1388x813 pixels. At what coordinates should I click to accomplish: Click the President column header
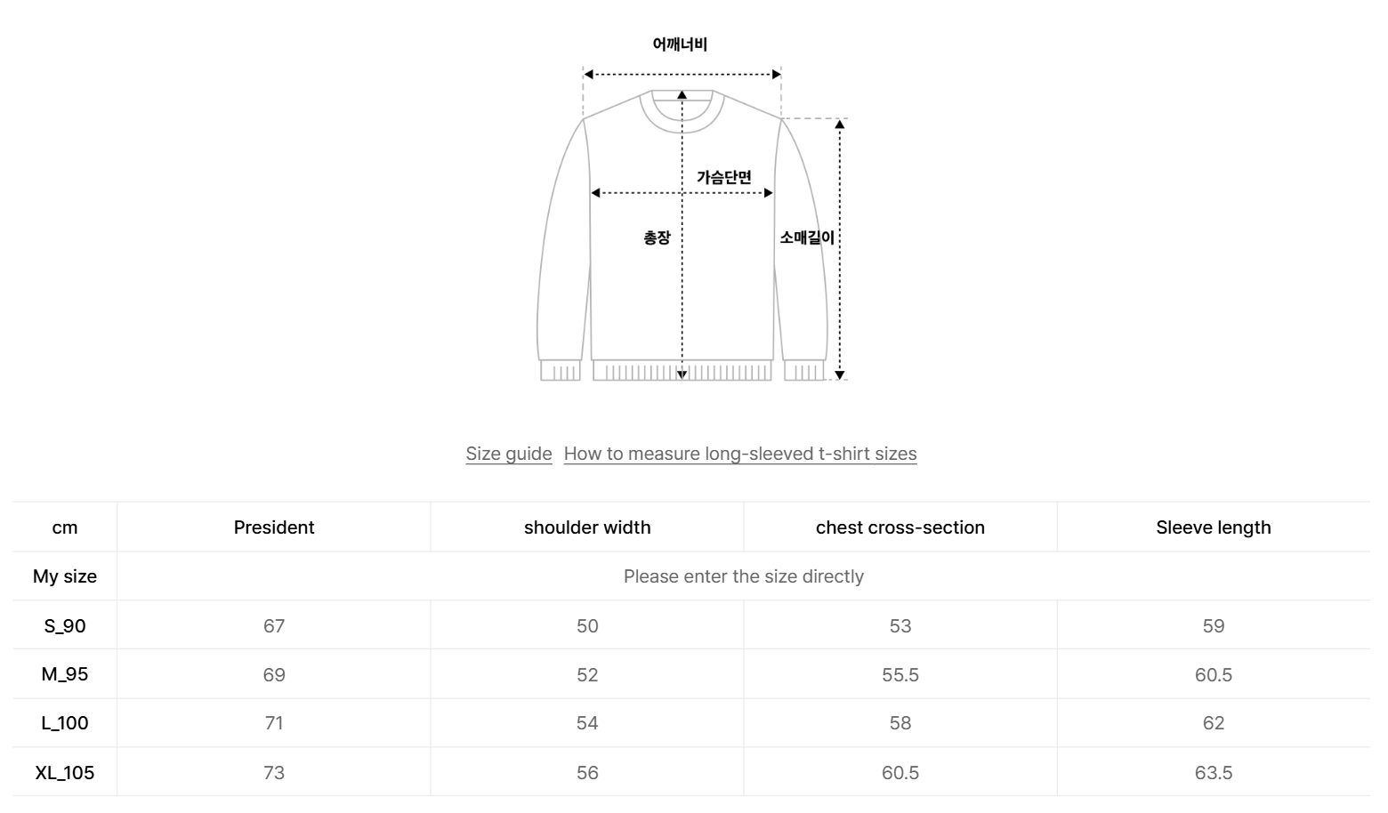274,527
